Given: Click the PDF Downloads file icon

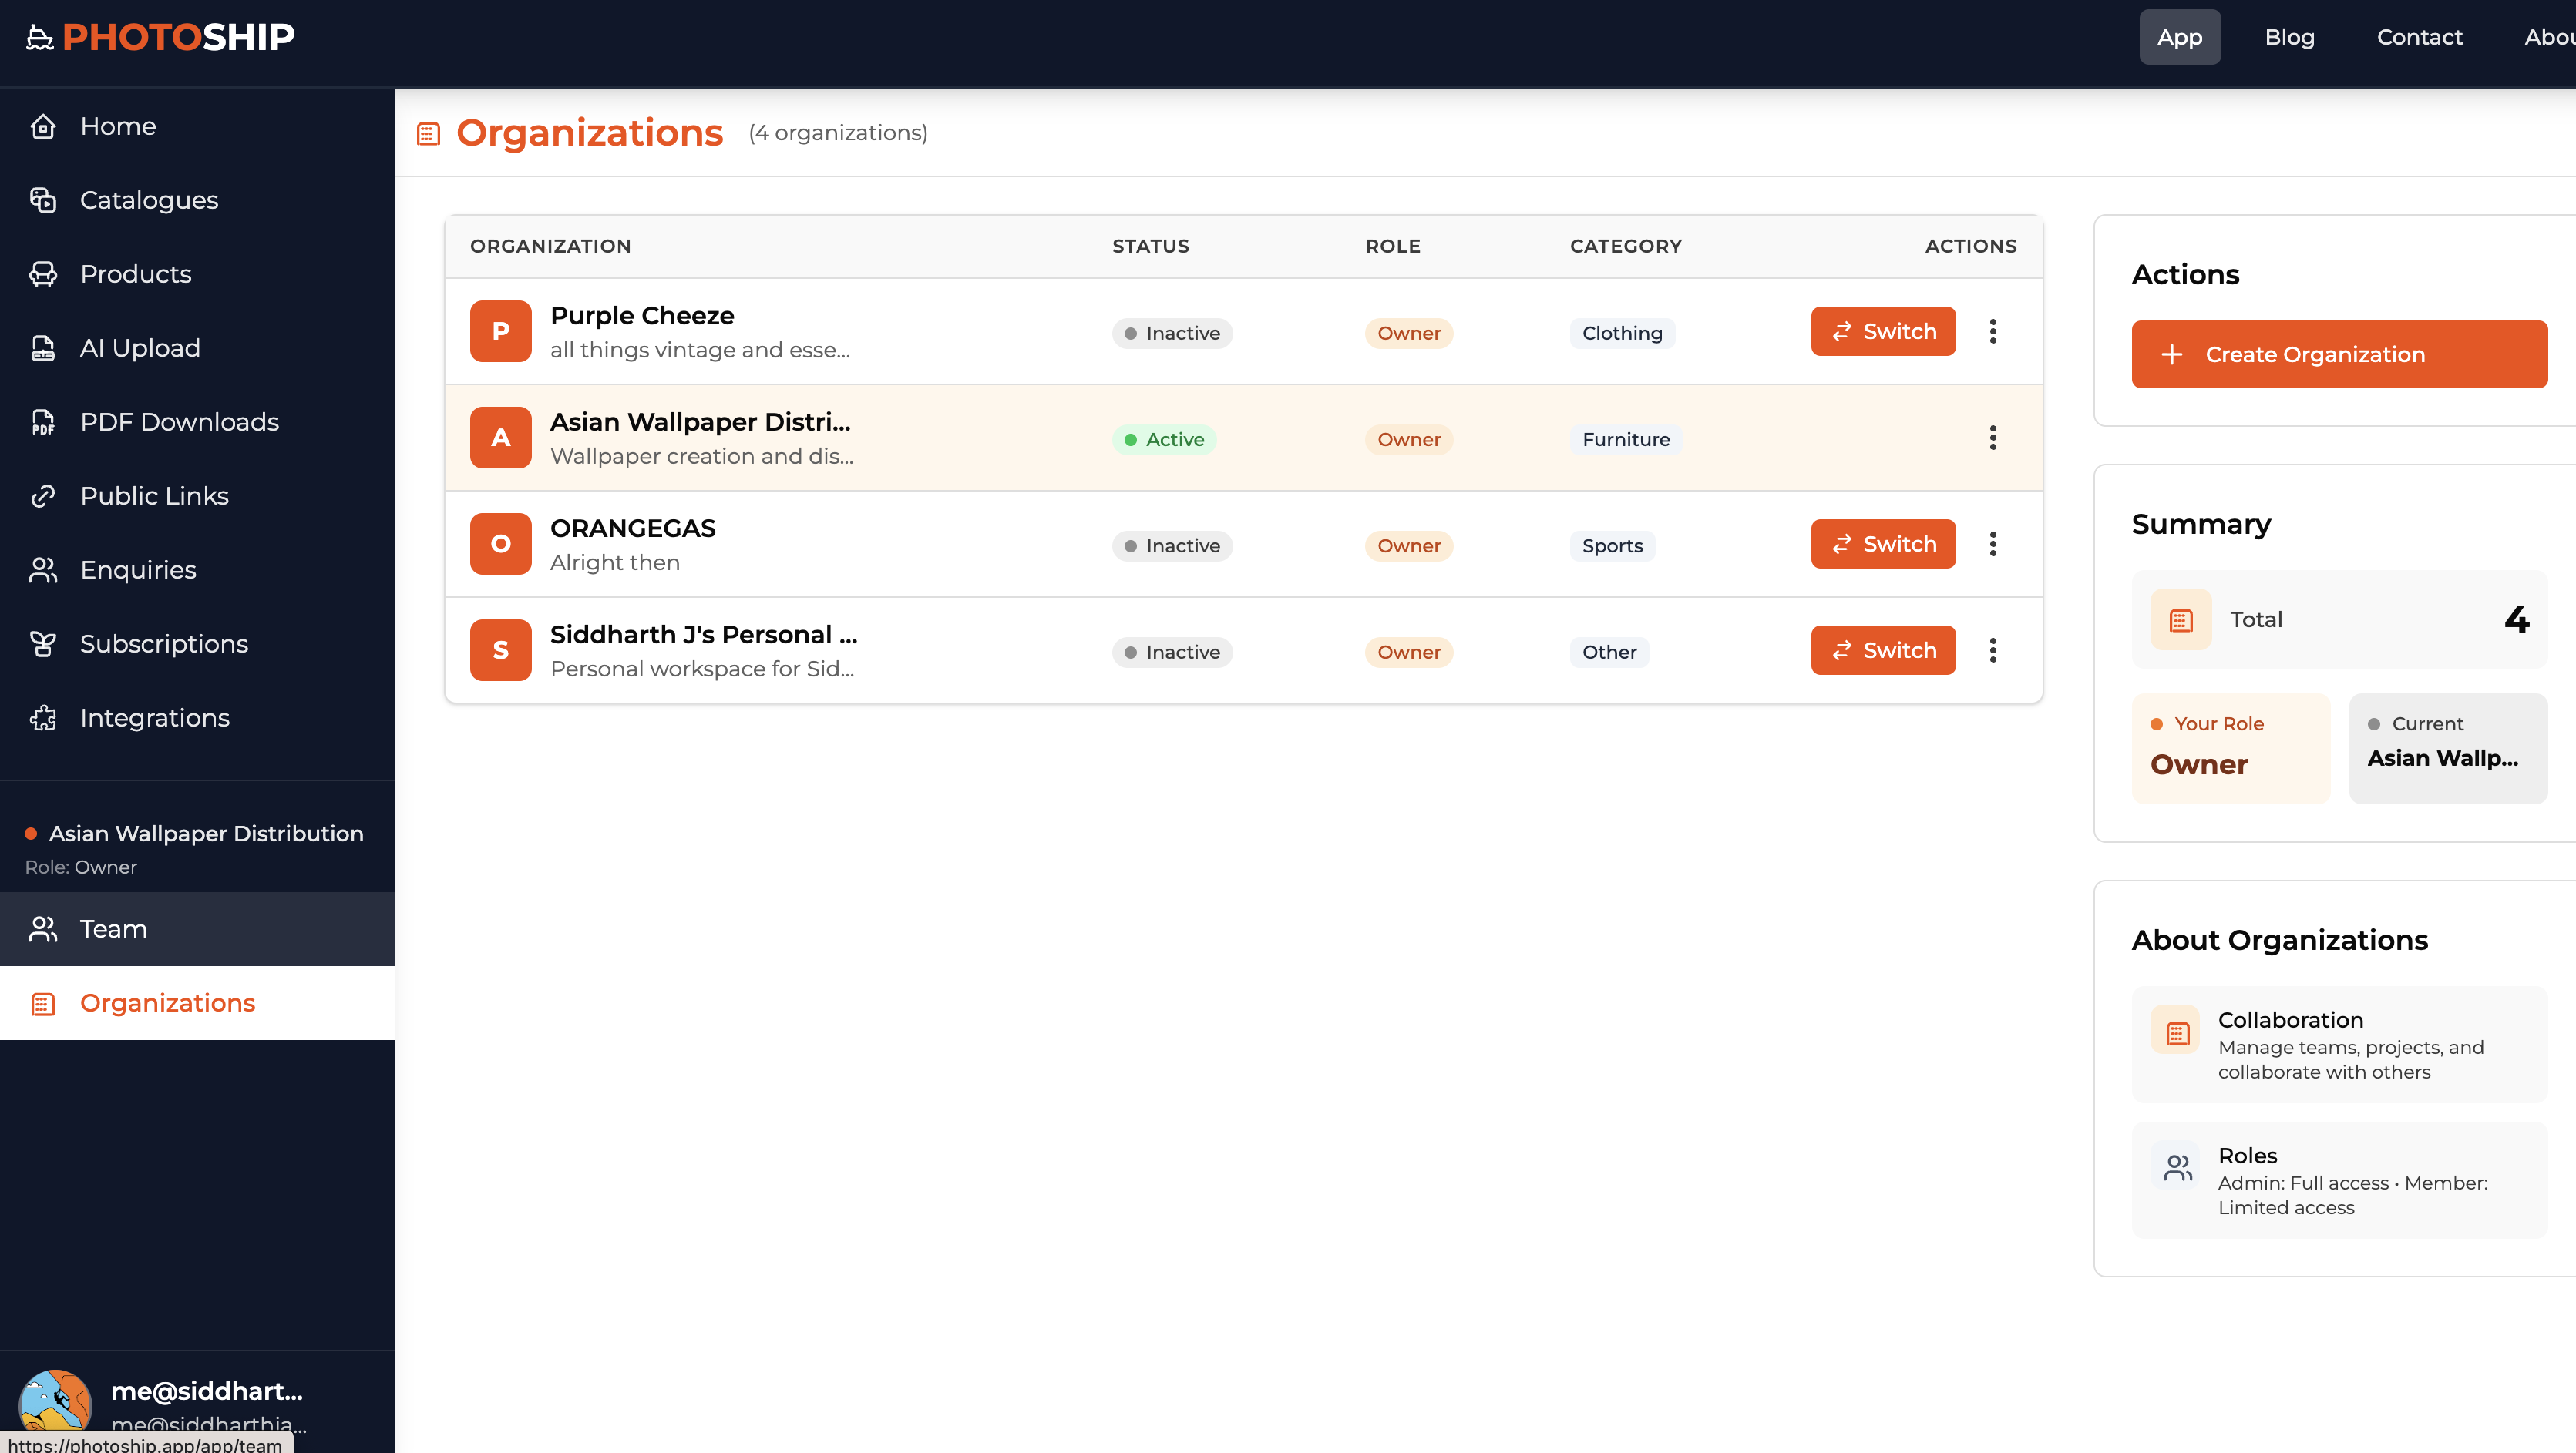Looking at the screenshot, I should 43,423.
